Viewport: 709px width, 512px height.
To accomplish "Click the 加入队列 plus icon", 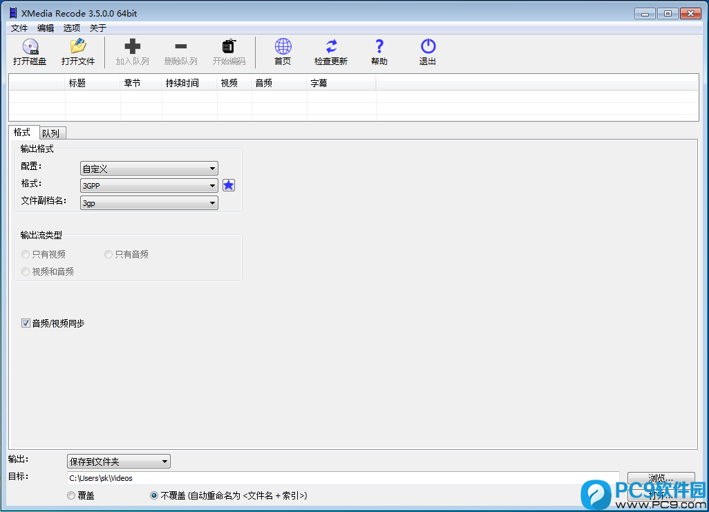I will coord(132,46).
